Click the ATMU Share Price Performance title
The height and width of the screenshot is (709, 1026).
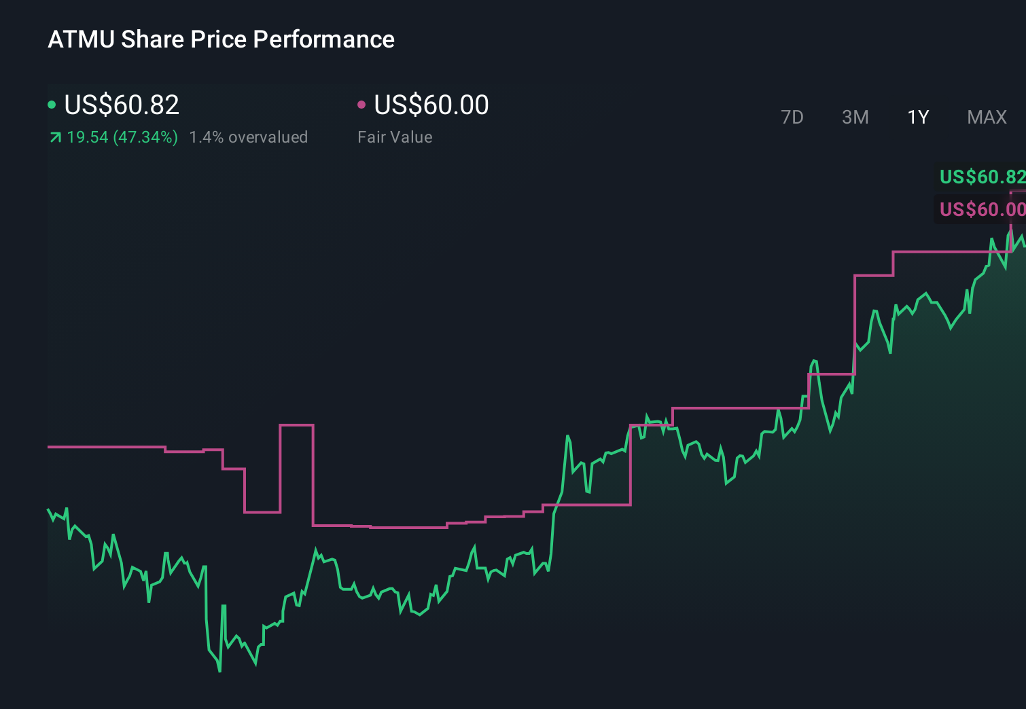221,39
